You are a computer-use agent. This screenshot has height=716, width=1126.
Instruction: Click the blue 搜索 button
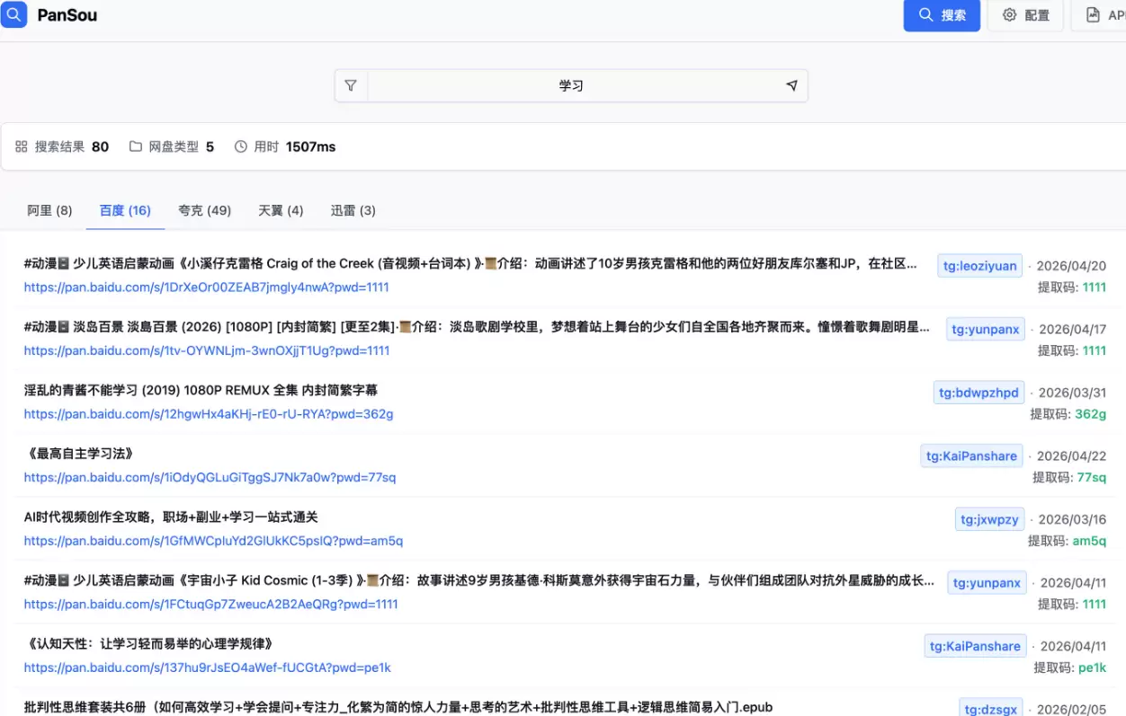click(x=942, y=15)
